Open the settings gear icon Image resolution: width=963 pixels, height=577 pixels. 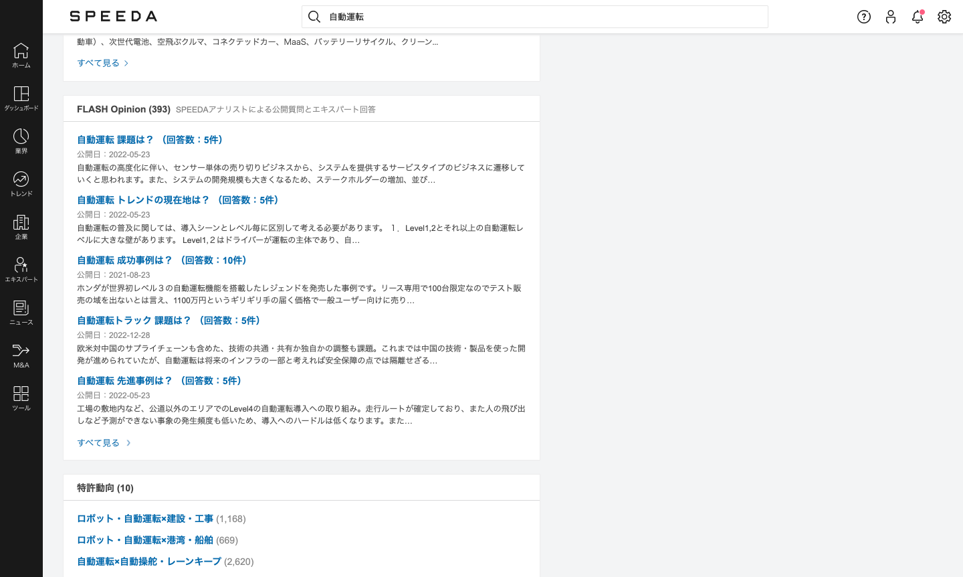[x=944, y=17]
